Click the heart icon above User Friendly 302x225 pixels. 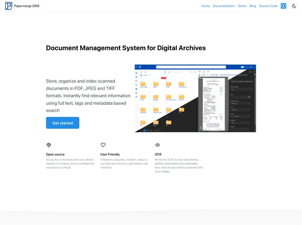click(103, 145)
